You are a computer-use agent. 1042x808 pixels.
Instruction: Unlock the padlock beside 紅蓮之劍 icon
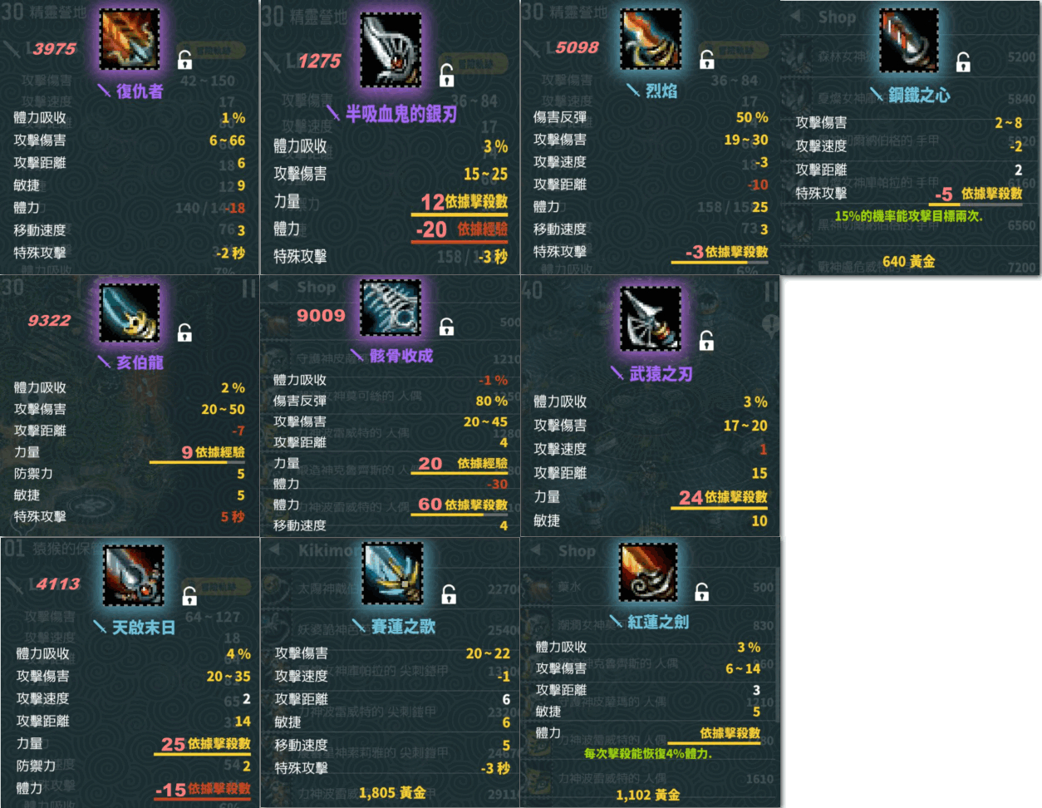702,592
